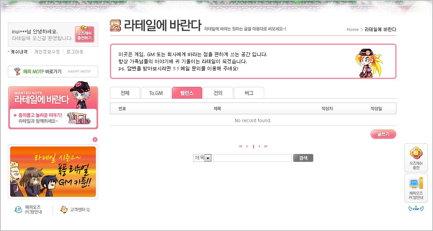This screenshot has width=433, height=231.
Task: Expand the 제목 search type dropdown
Action: point(208,158)
